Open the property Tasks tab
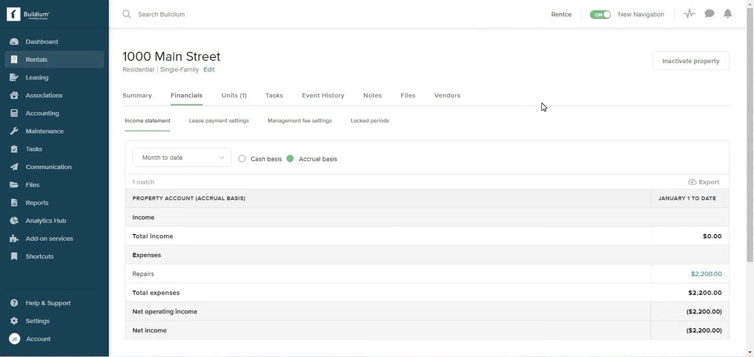754x357 pixels. pyautogui.click(x=274, y=95)
